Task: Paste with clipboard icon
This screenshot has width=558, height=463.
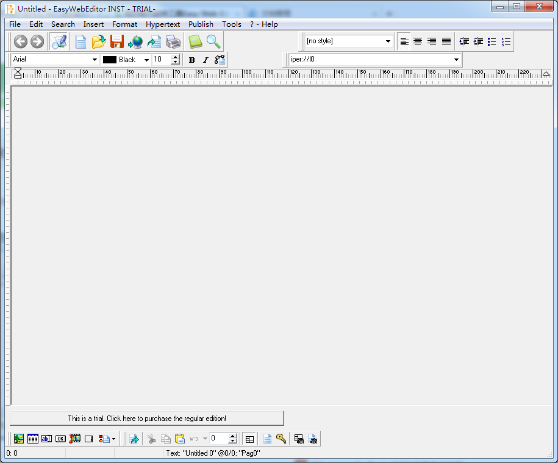Action: tap(180, 439)
